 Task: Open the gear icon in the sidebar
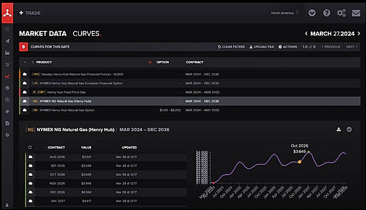point(7,135)
